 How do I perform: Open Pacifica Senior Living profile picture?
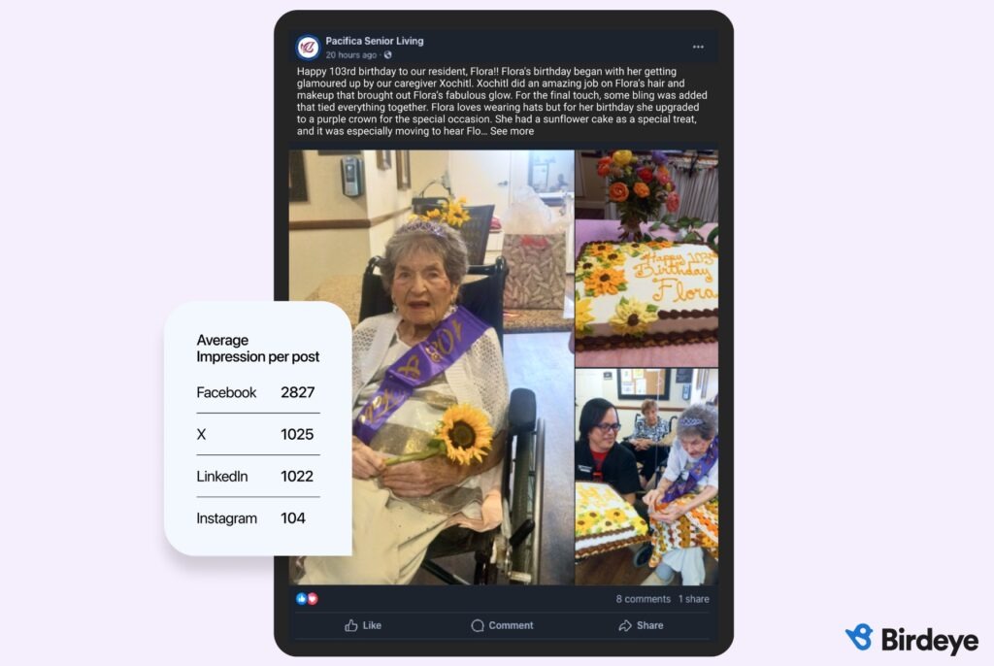click(308, 47)
